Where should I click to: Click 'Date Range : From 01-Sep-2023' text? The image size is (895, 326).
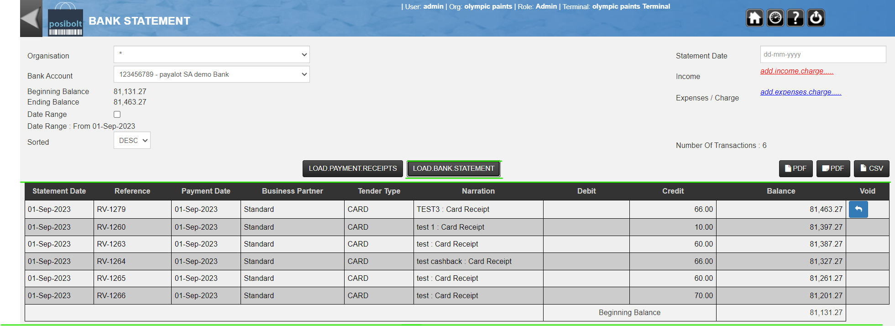click(x=81, y=126)
